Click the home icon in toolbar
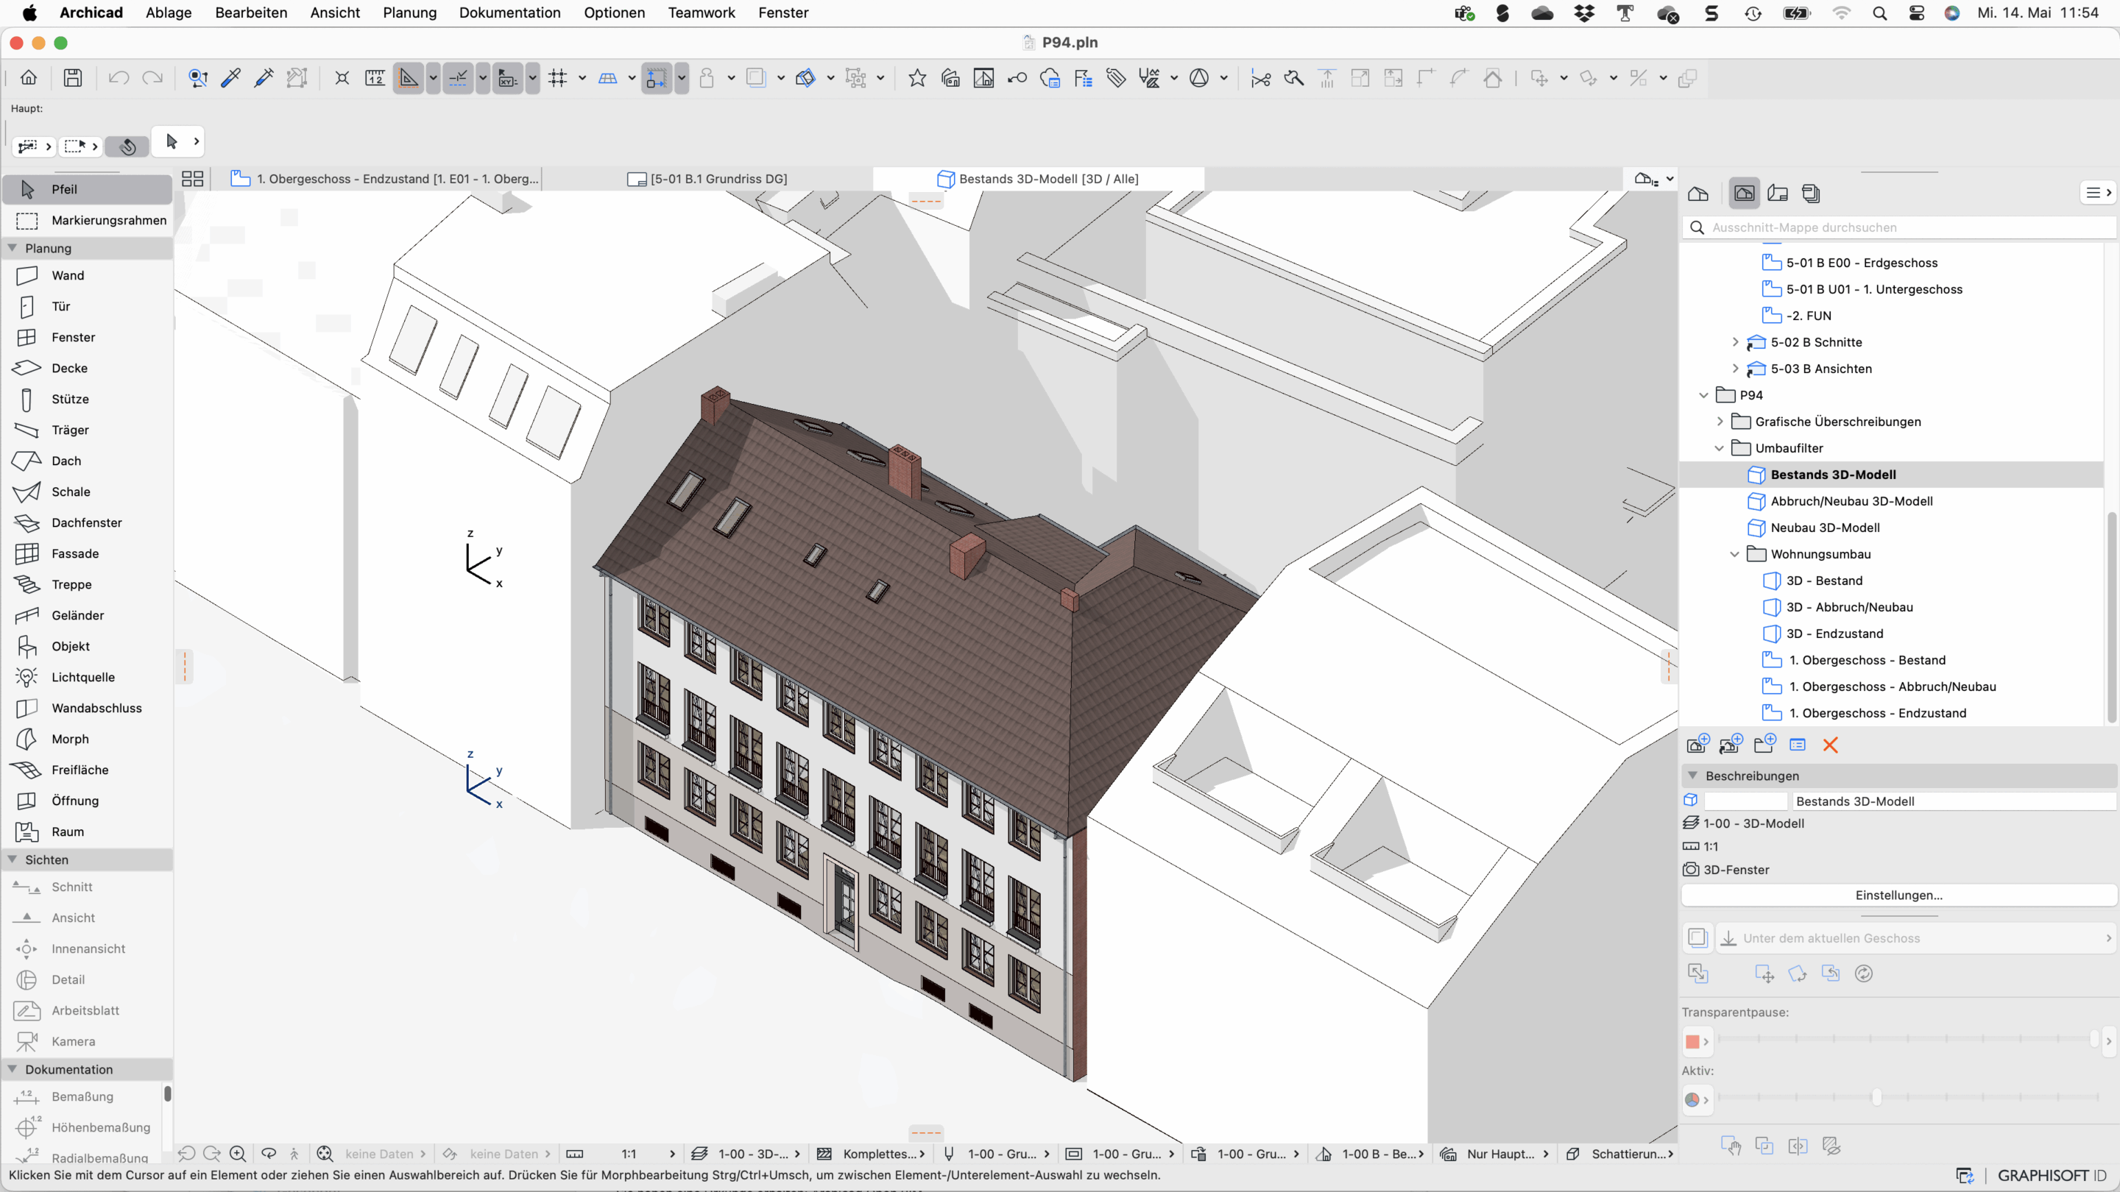Image resolution: width=2120 pixels, height=1192 pixels. 29,78
